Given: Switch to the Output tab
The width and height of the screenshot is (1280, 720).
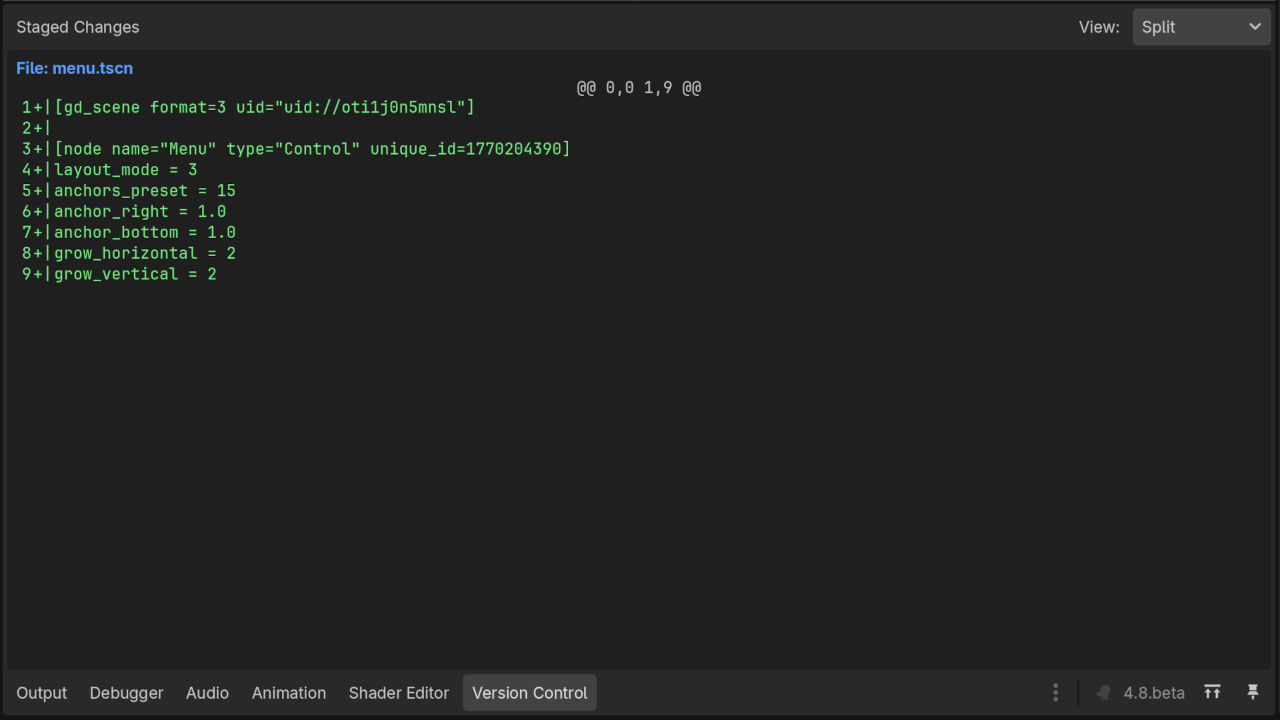Looking at the screenshot, I should (x=41, y=693).
